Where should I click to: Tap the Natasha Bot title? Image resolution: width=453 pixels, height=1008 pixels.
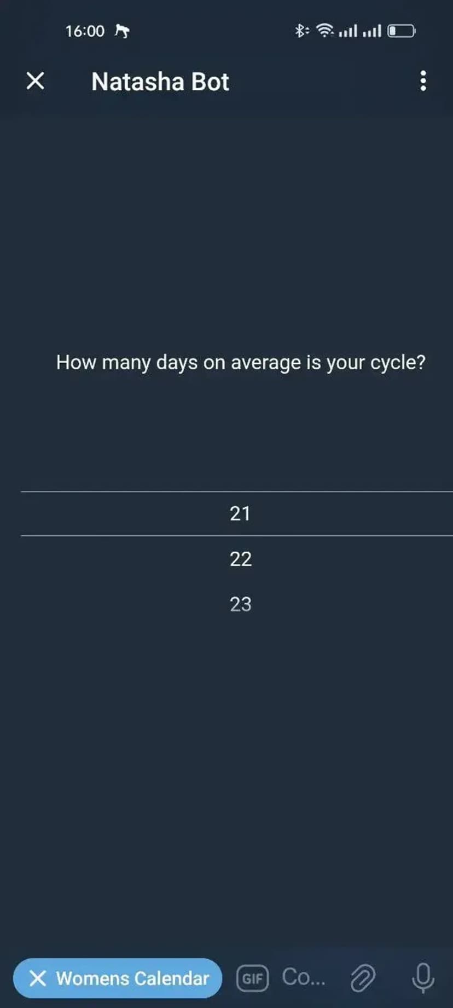pos(160,82)
